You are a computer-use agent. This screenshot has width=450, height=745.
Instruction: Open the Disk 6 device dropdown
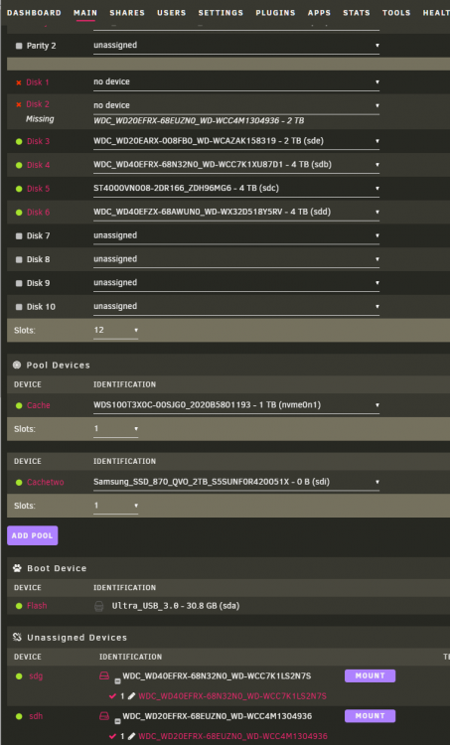point(236,213)
